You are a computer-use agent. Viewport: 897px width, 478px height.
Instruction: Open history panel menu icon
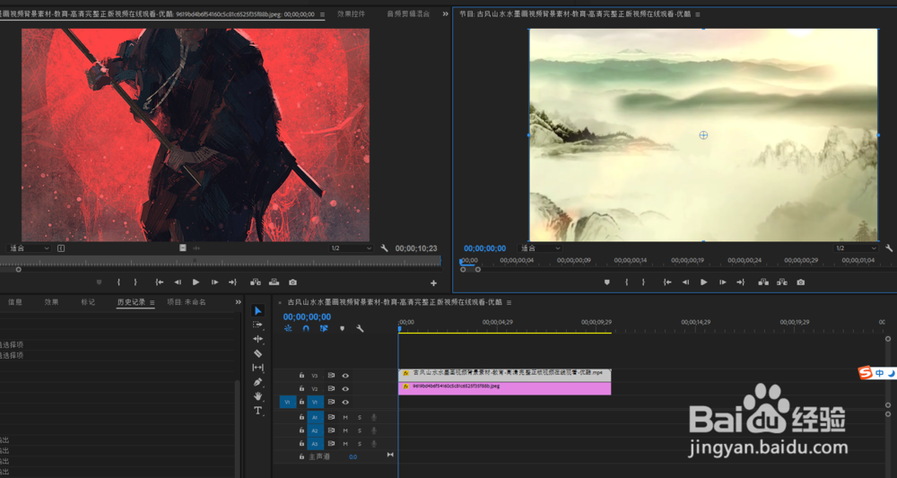tap(152, 302)
